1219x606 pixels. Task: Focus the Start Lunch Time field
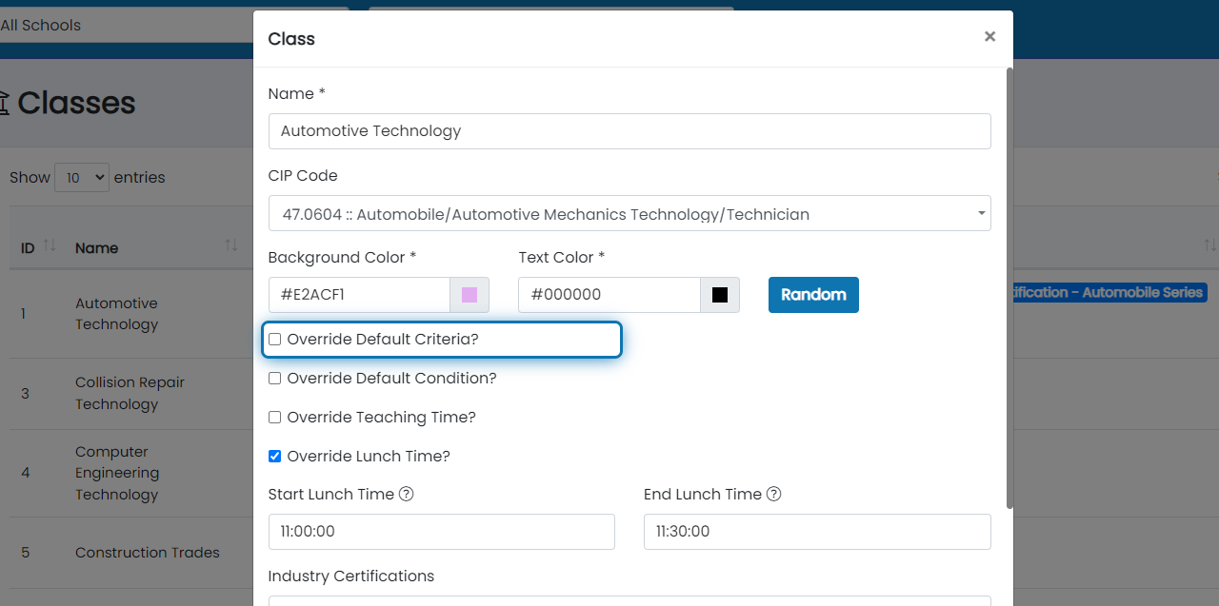click(441, 532)
